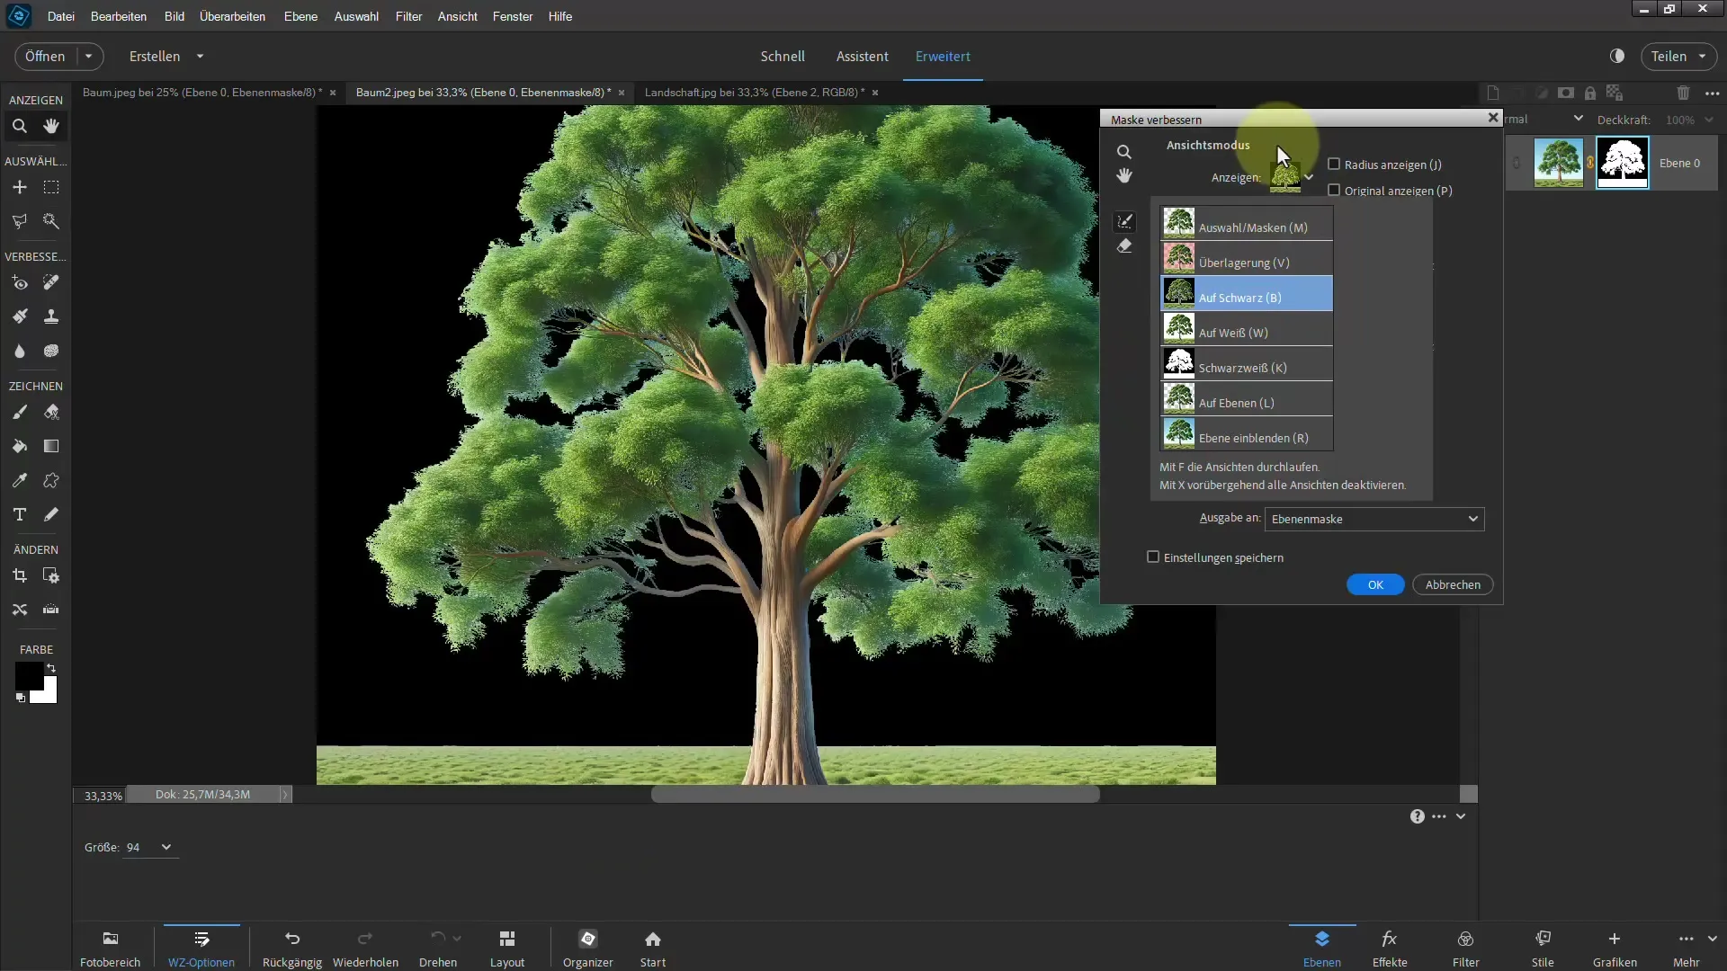
Task: Open the Filter menu in menu bar
Action: pyautogui.click(x=408, y=16)
